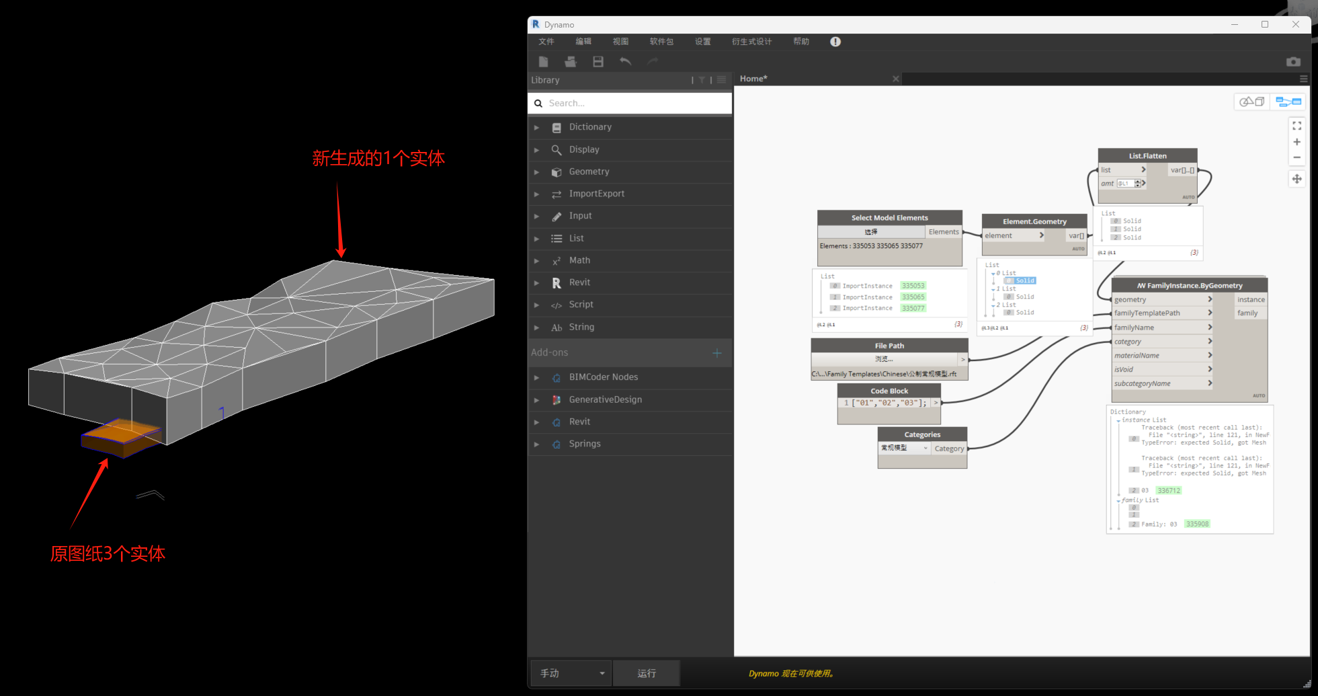Open the 软件包 menu
Screen dimensions: 1318x696
[x=661, y=42]
